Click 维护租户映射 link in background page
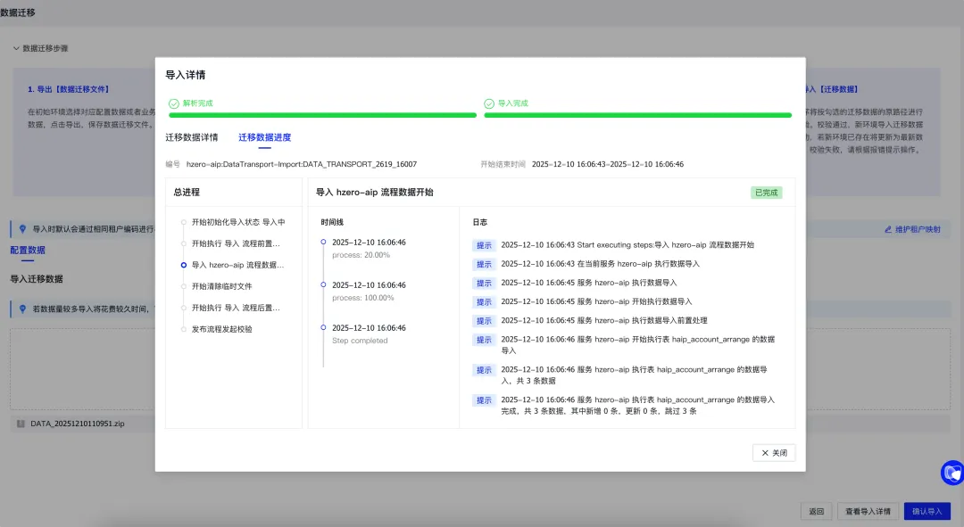Image resolution: width=964 pixels, height=527 pixels. click(x=918, y=229)
